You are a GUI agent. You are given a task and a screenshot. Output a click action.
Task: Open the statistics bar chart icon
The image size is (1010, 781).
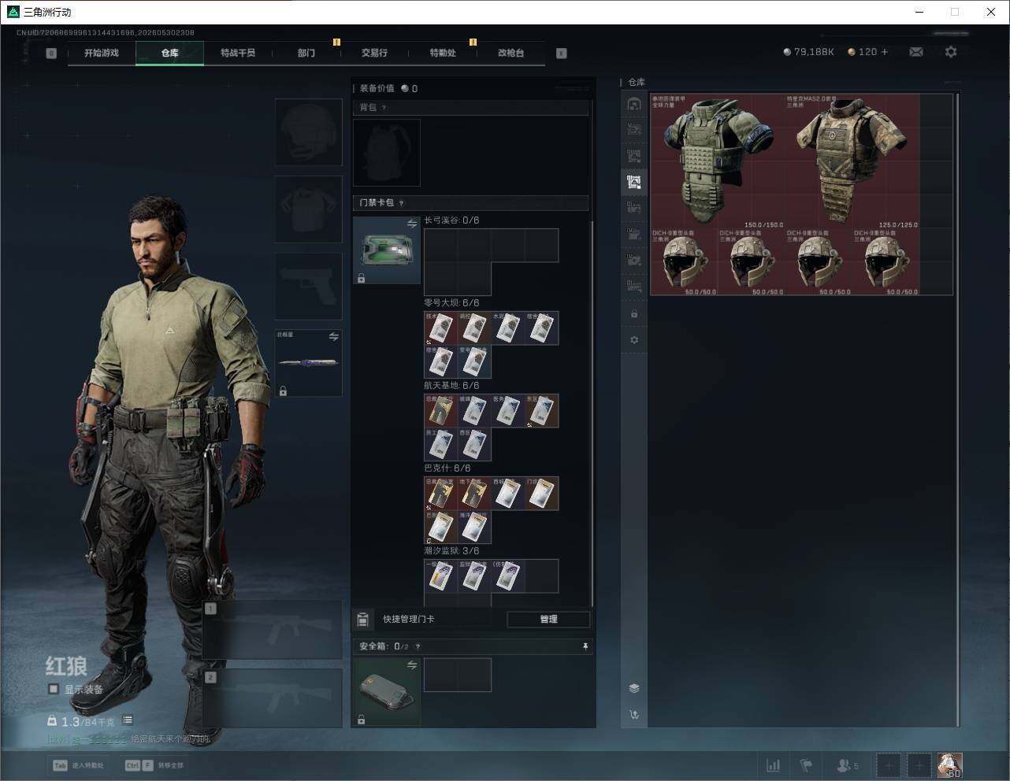(x=774, y=765)
